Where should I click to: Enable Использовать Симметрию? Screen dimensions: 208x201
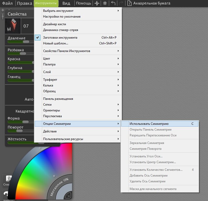click(160, 124)
